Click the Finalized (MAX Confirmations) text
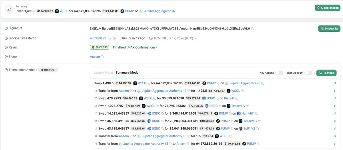Screen dimensions: 343x150 click(x=135, y=47)
